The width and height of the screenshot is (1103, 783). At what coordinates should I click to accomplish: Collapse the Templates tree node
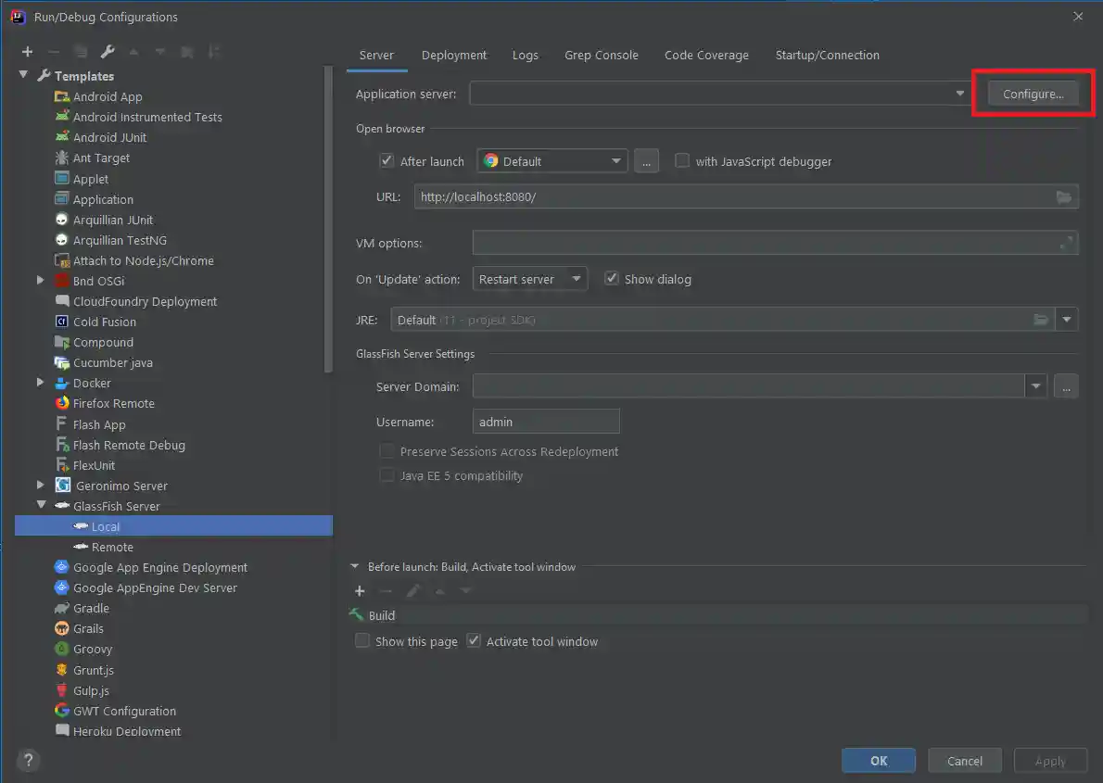tap(23, 75)
